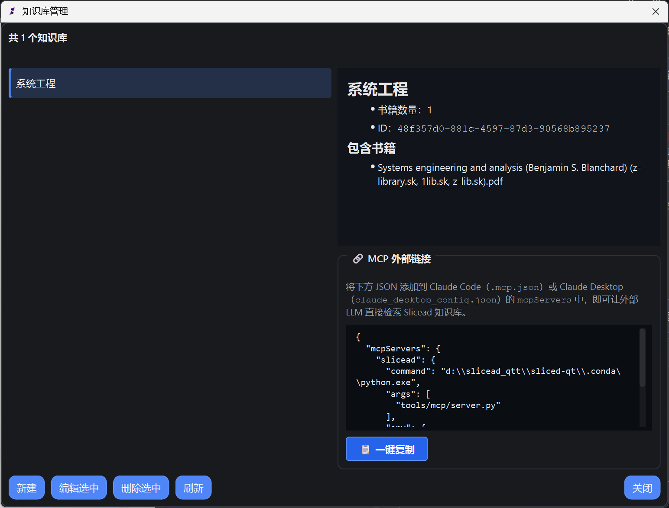Click the "args" line in JSON
The image size is (669, 508).
(408, 394)
